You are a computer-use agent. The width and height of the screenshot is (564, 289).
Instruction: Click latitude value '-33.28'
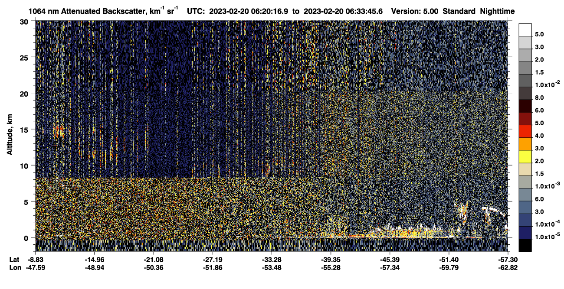pyautogui.click(x=272, y=260)
